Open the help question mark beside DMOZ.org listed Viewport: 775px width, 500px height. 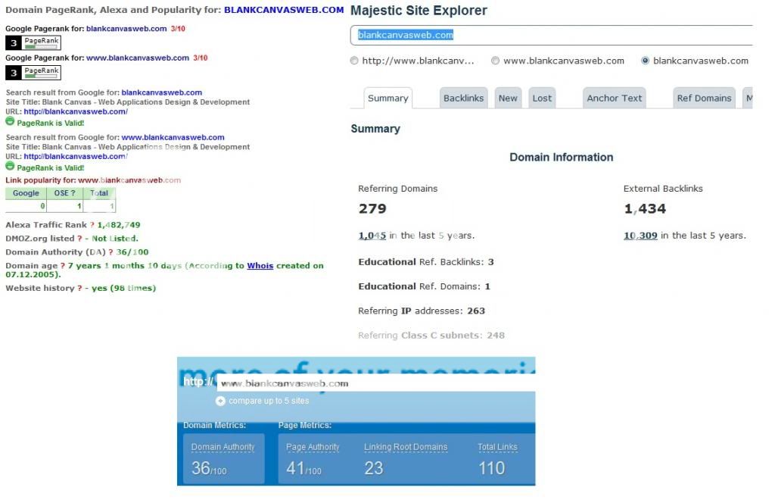tap(79, 239)
